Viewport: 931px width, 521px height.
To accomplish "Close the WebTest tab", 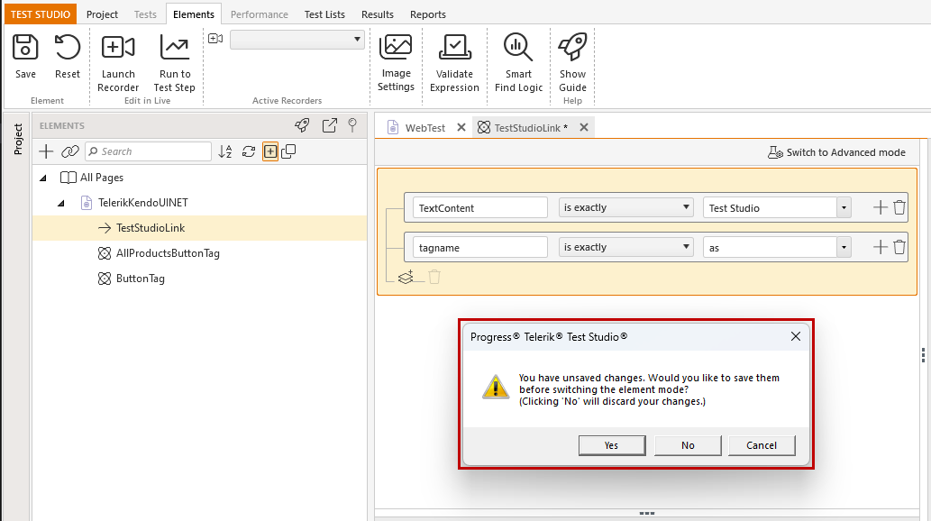I will pos(461,127).
